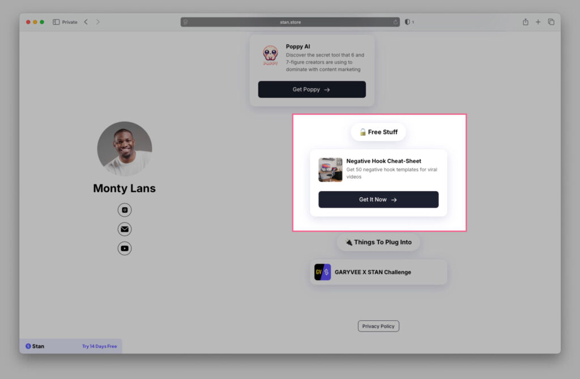Image resolution: width=580 pixels, height=379 pixels.
Task: Open a new tab with plus icon
Action: [x=538, y=22]
